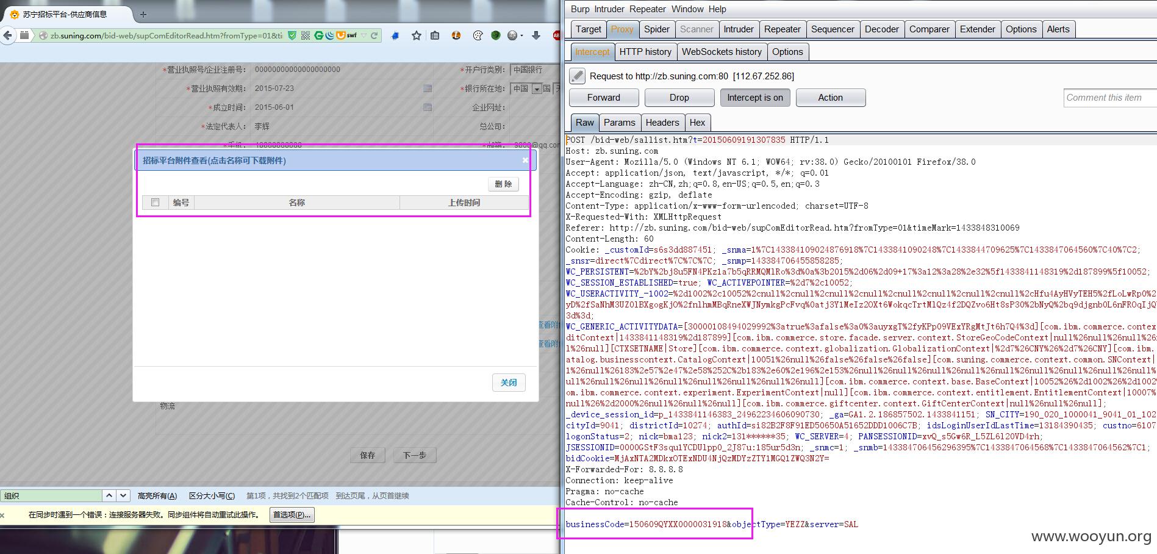Open the Action menu button in Burp

click(x=831, y=98)
